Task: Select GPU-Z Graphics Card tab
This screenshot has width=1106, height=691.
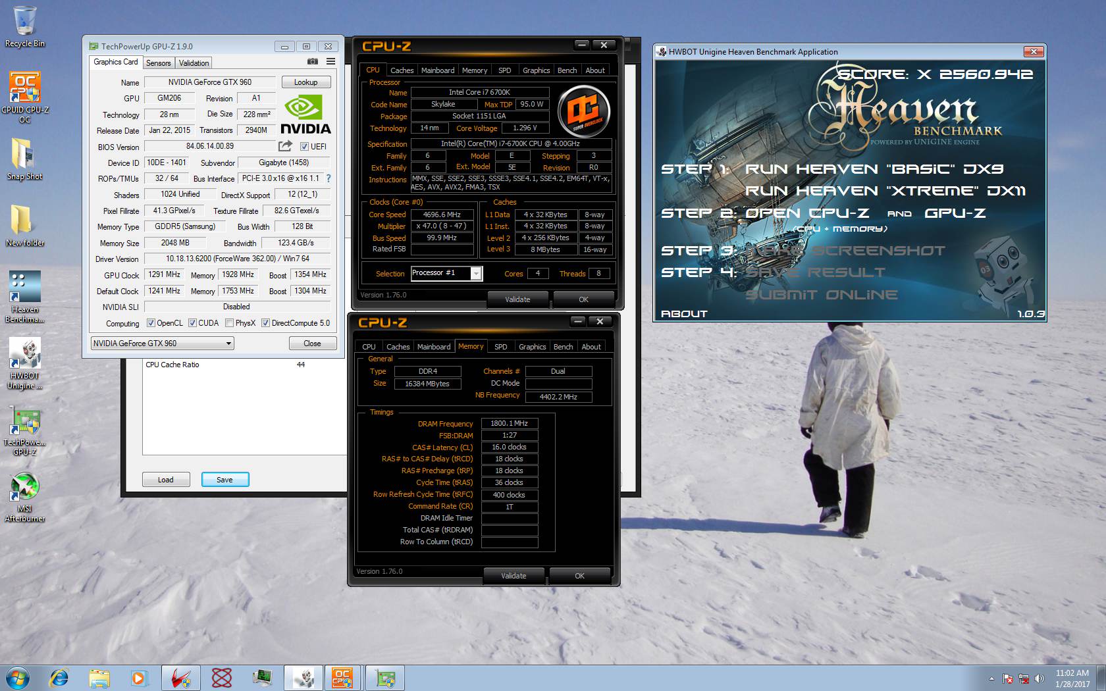Action: (116, 62)
